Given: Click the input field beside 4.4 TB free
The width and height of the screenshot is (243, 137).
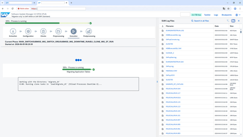Looking at the screenshot, I should [x=185, y=15].
